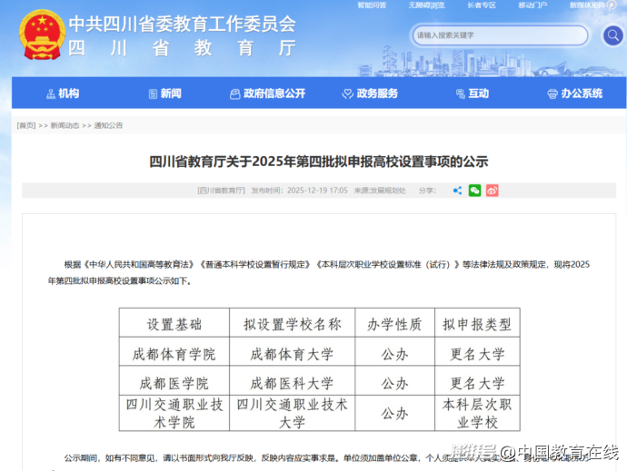The width and height of the screenshot is (627, 471).
Task: Switch to 长者专区 elder mode
Action: click(x=481, y=5)
